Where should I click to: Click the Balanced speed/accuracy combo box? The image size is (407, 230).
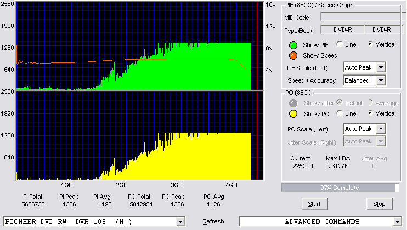pos(364,81)
